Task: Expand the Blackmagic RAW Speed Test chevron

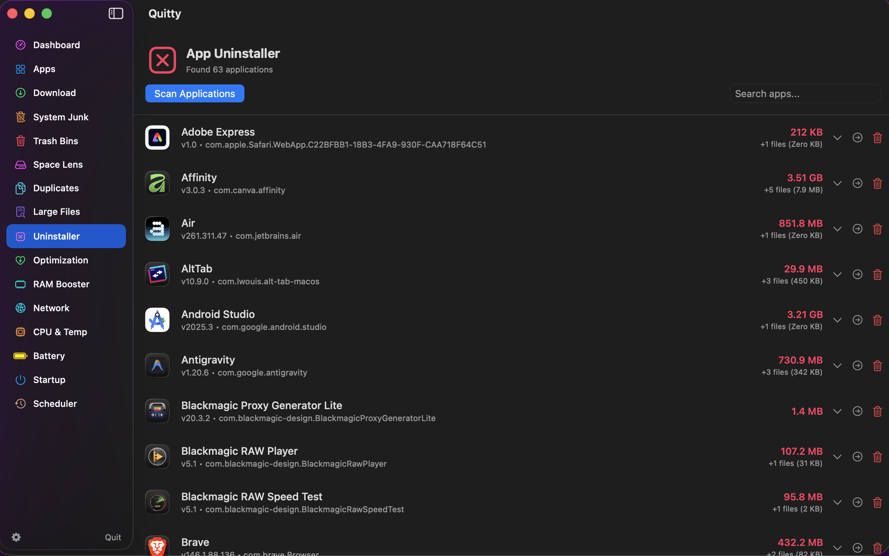Action: tap(837, 503)
